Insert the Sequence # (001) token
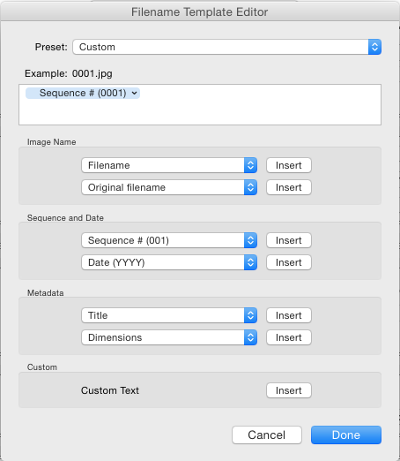The width and height of the screenshot is (400, 461). 289,240
